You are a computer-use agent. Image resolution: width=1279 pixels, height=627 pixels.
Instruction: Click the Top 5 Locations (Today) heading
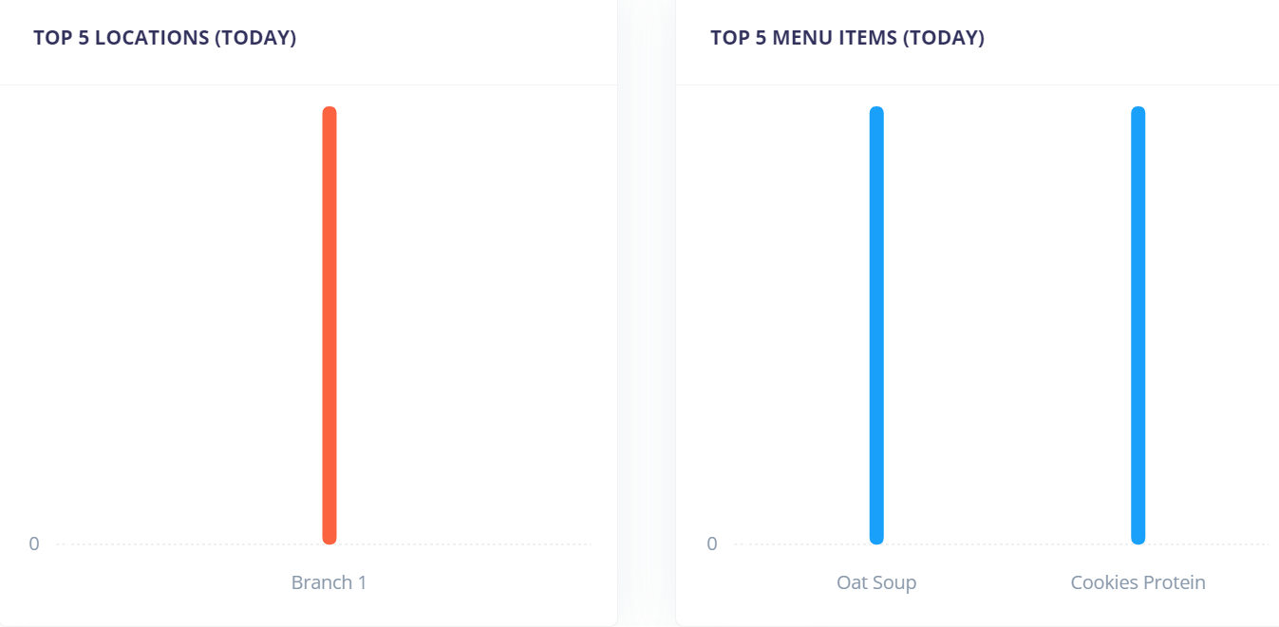[x=165, y=38]
